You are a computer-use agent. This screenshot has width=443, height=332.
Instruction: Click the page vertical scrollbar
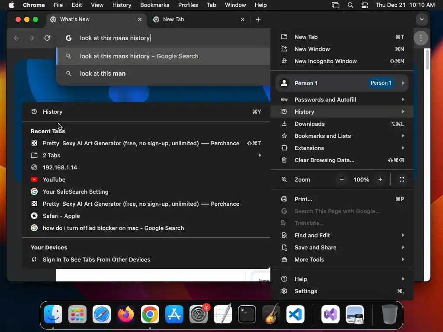coord(427,59)
